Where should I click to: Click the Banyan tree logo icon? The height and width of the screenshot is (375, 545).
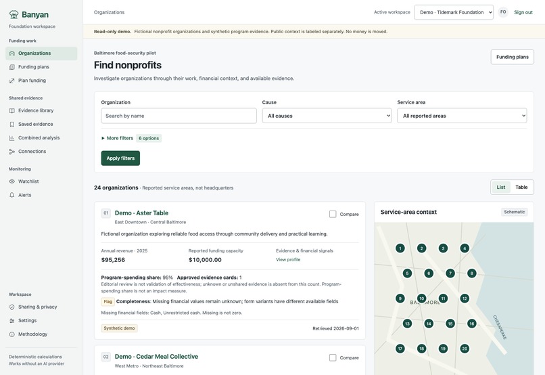tap(14, 14)
